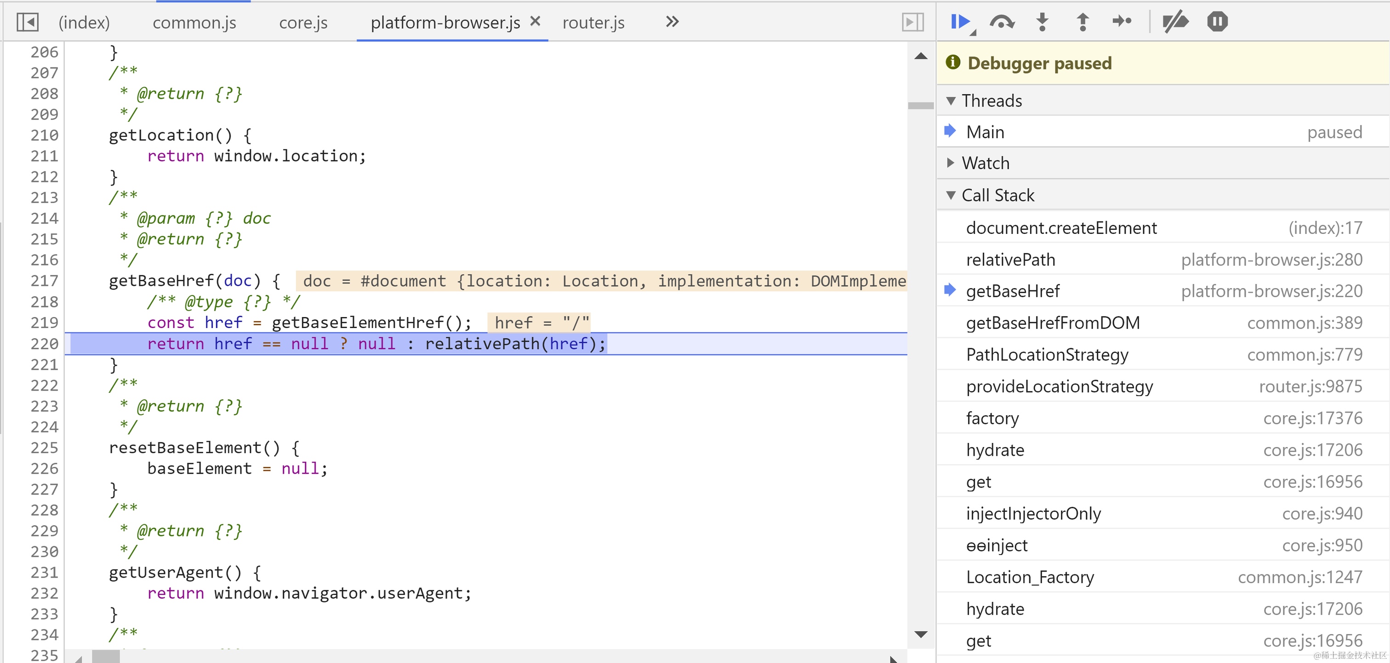Click line number 220 gutter
This screenshot has height=663, width=1390.
point(44,344)
